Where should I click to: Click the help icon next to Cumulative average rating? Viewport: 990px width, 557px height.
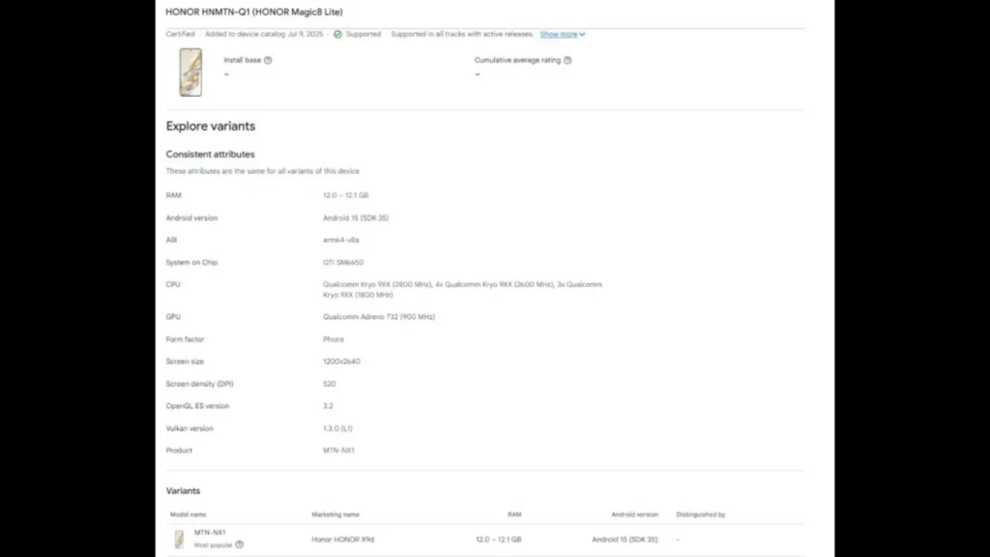[568, 60]
